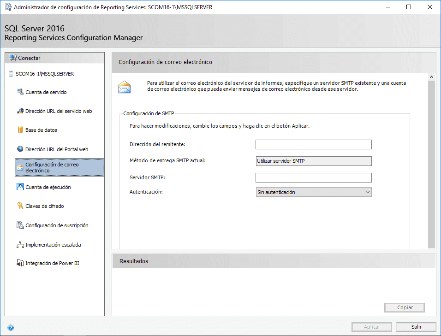Select the Cuenta de ejecución icon
The width and height of the screenshot is (441, 336).
click(x=20, y=187)
